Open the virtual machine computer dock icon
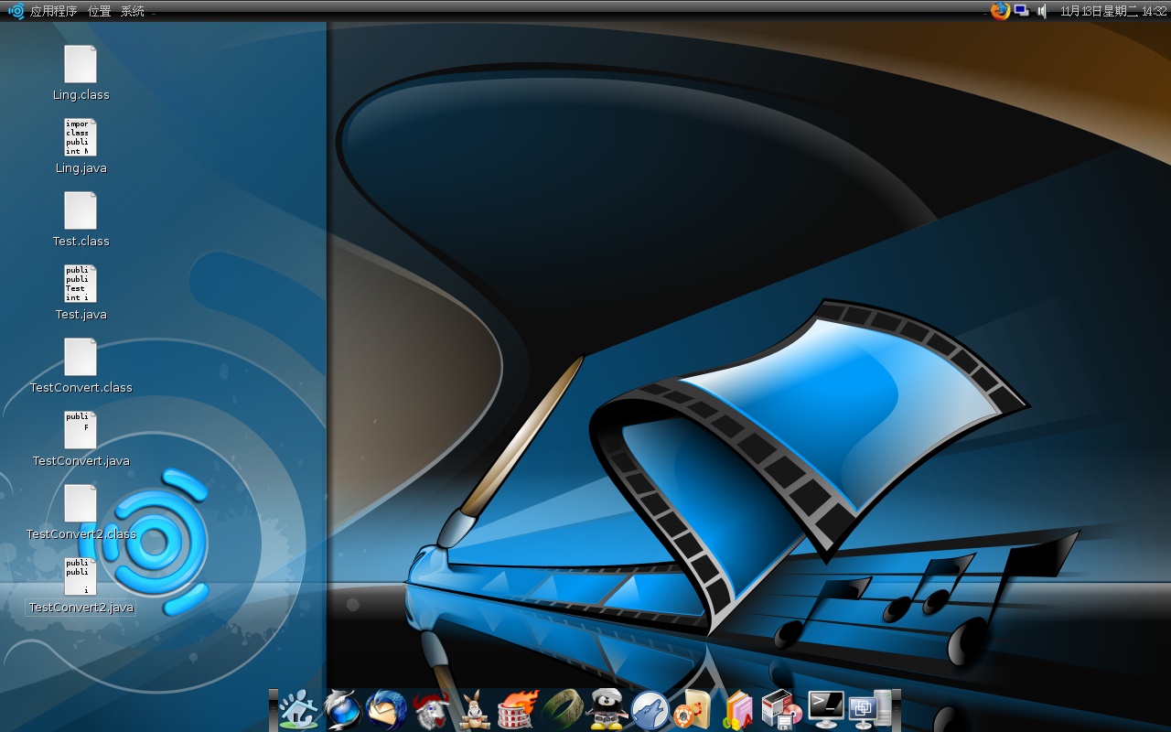The height and width of the screenshot is (732, 1171). (x=869, y=709)
